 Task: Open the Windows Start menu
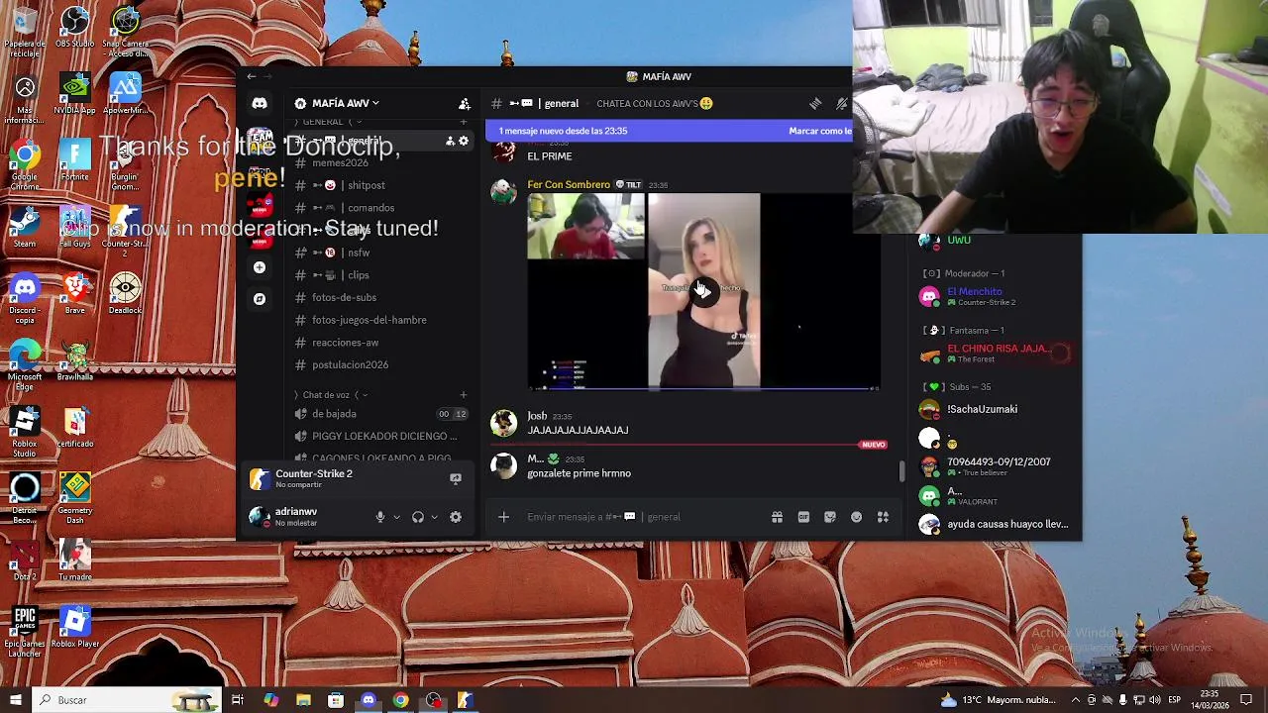point(15,700)
